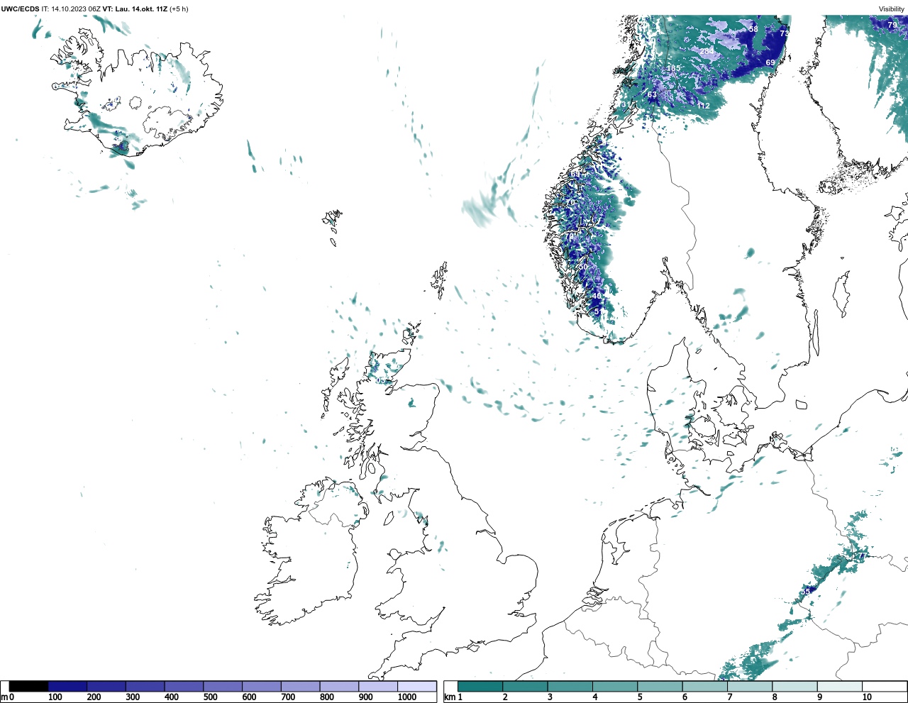
Task: Click the 800–900 m pale lavender swatch
Action: tap(339, 686)
